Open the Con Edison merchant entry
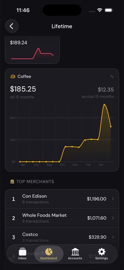This screenshot has width=124, height=270. 62,199
